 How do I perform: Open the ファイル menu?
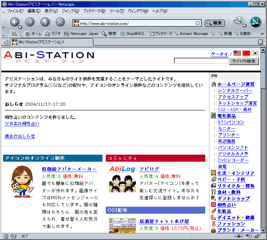pyautogui.click(x=15, y=11)
